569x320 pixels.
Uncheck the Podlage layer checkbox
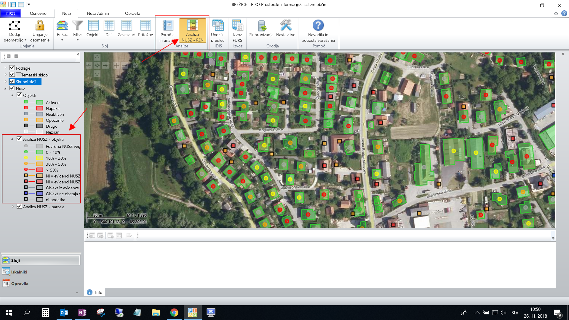[x=12, y=68]
